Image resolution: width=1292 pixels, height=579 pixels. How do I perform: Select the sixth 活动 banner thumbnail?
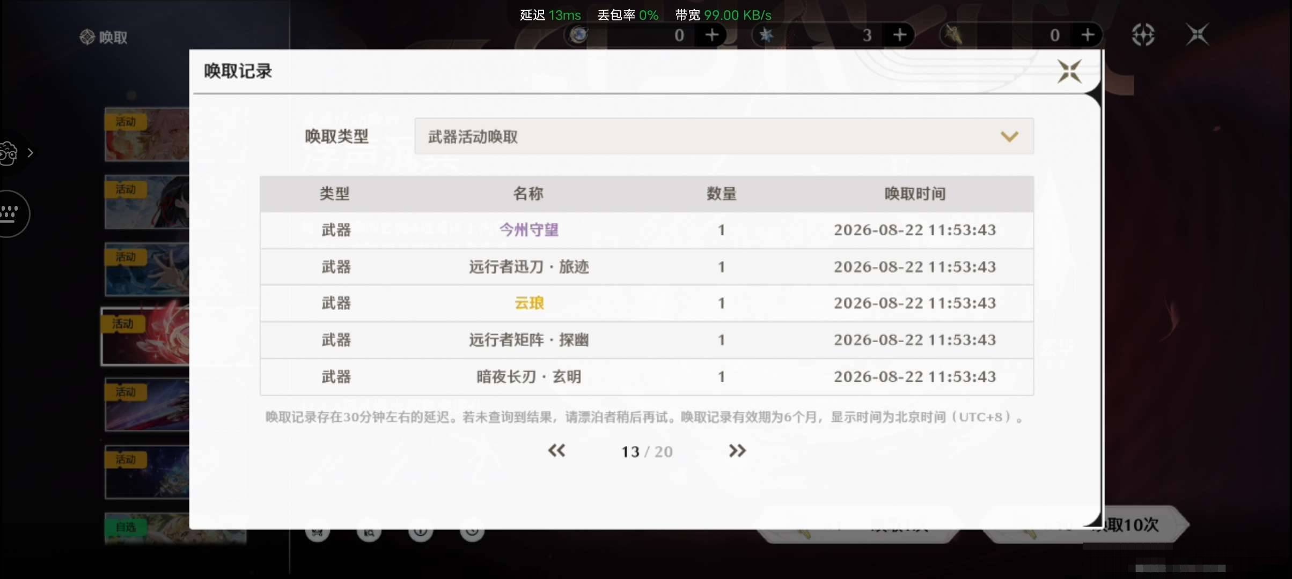coord(147,472)
